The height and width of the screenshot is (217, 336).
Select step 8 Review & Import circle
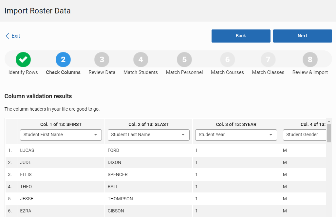pyautogui.click(x=310, y=59)
